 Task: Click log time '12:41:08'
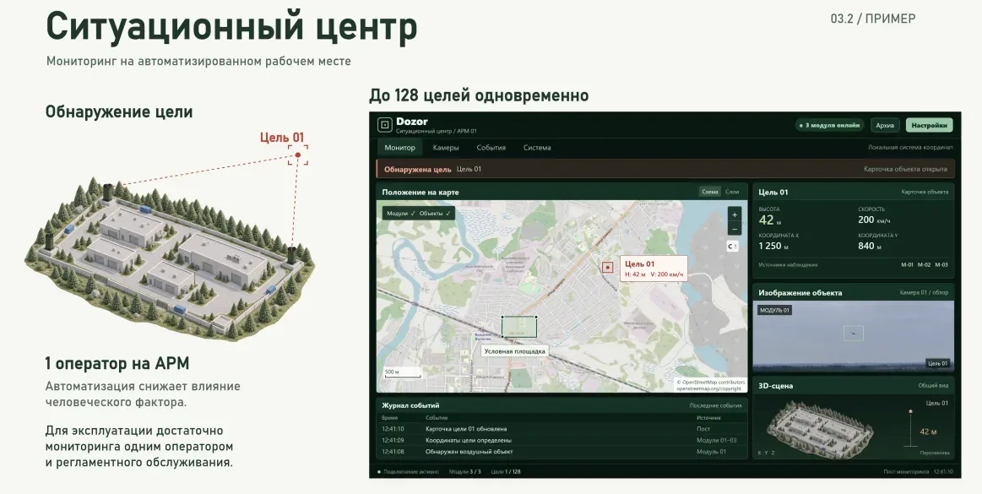[393, 452]
